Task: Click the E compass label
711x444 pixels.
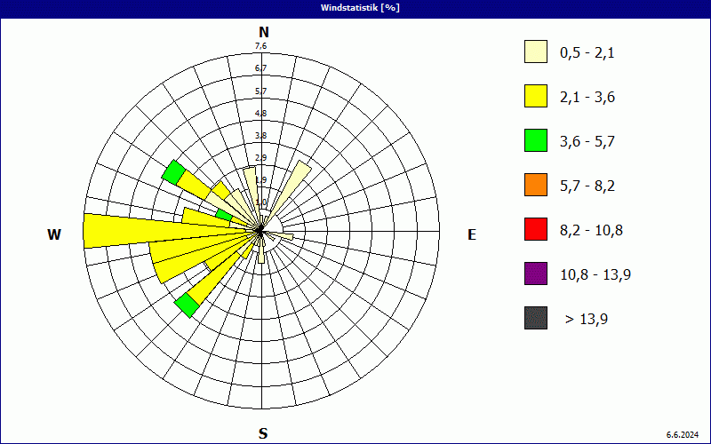Action: pos(472,234)
